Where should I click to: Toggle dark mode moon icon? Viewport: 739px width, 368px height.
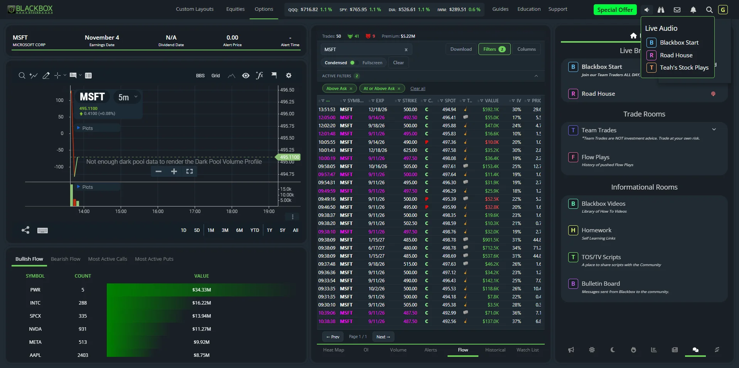tap(613, 350)
